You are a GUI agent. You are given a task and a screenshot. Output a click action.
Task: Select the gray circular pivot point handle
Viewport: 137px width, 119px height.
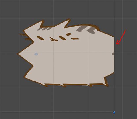(x=36, y=54)
